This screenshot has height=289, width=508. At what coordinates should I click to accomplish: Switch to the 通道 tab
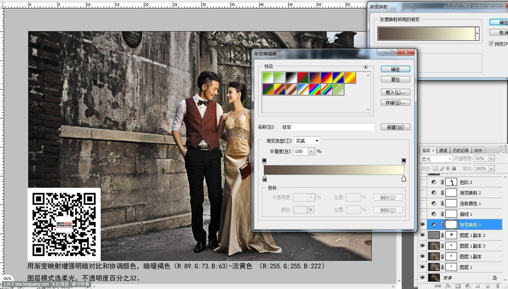[443, 150]
